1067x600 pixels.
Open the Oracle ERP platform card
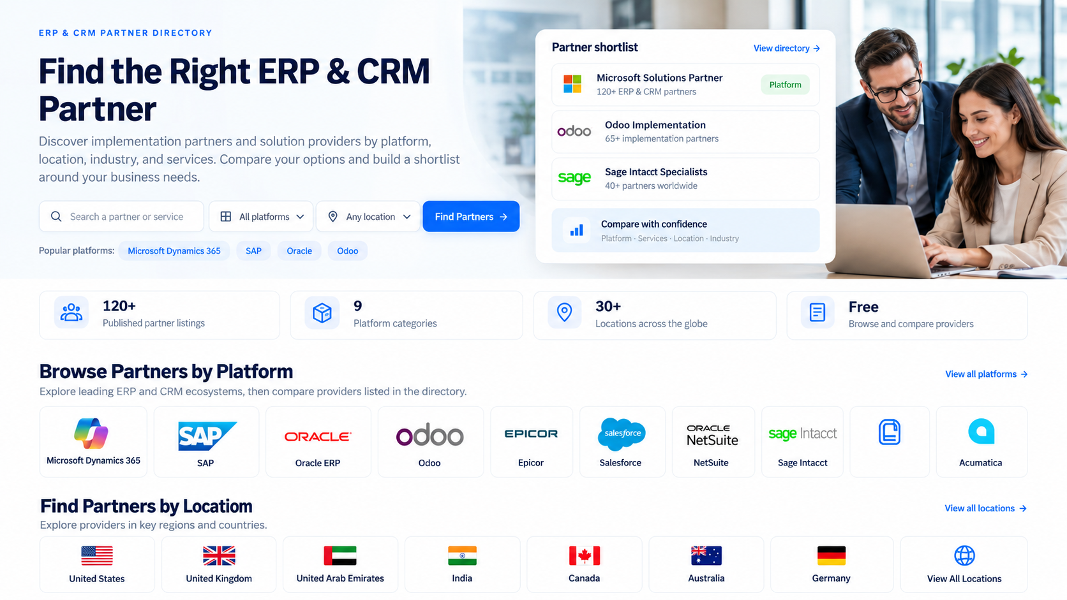(318, 442)
